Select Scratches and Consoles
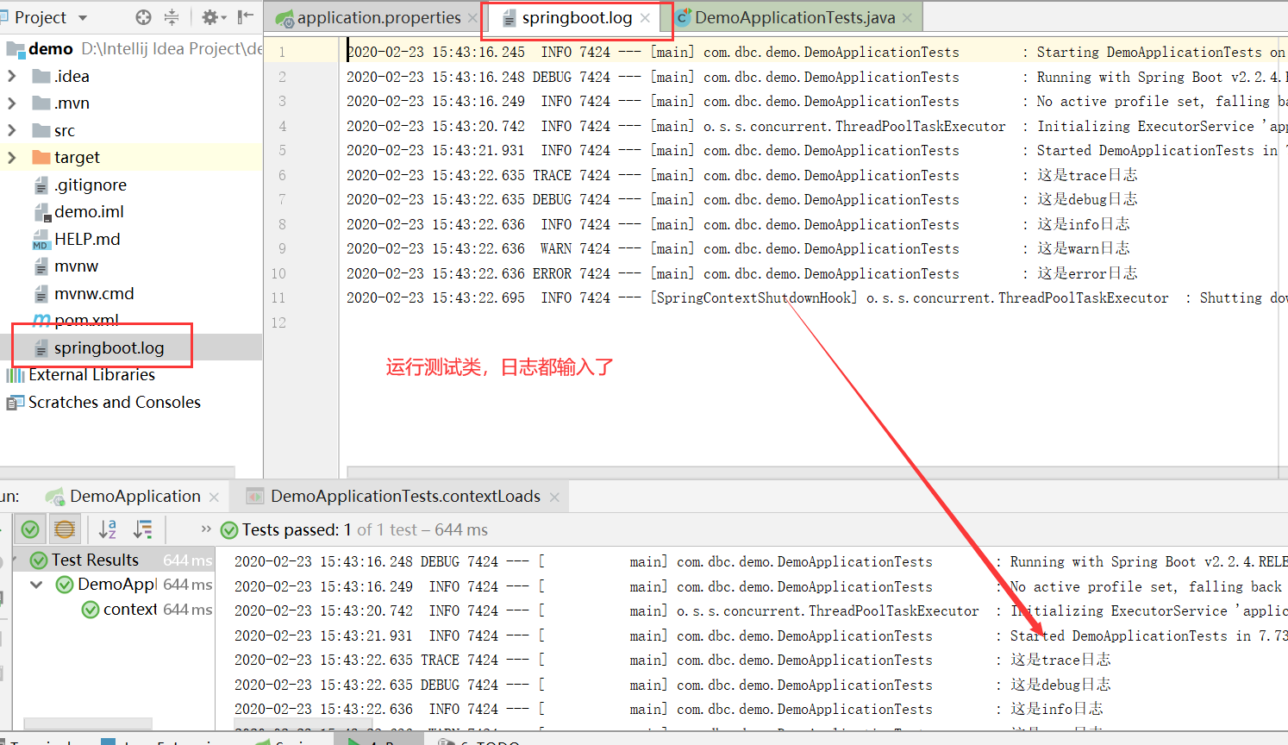The image size is (1288, 745). (114, 402)
